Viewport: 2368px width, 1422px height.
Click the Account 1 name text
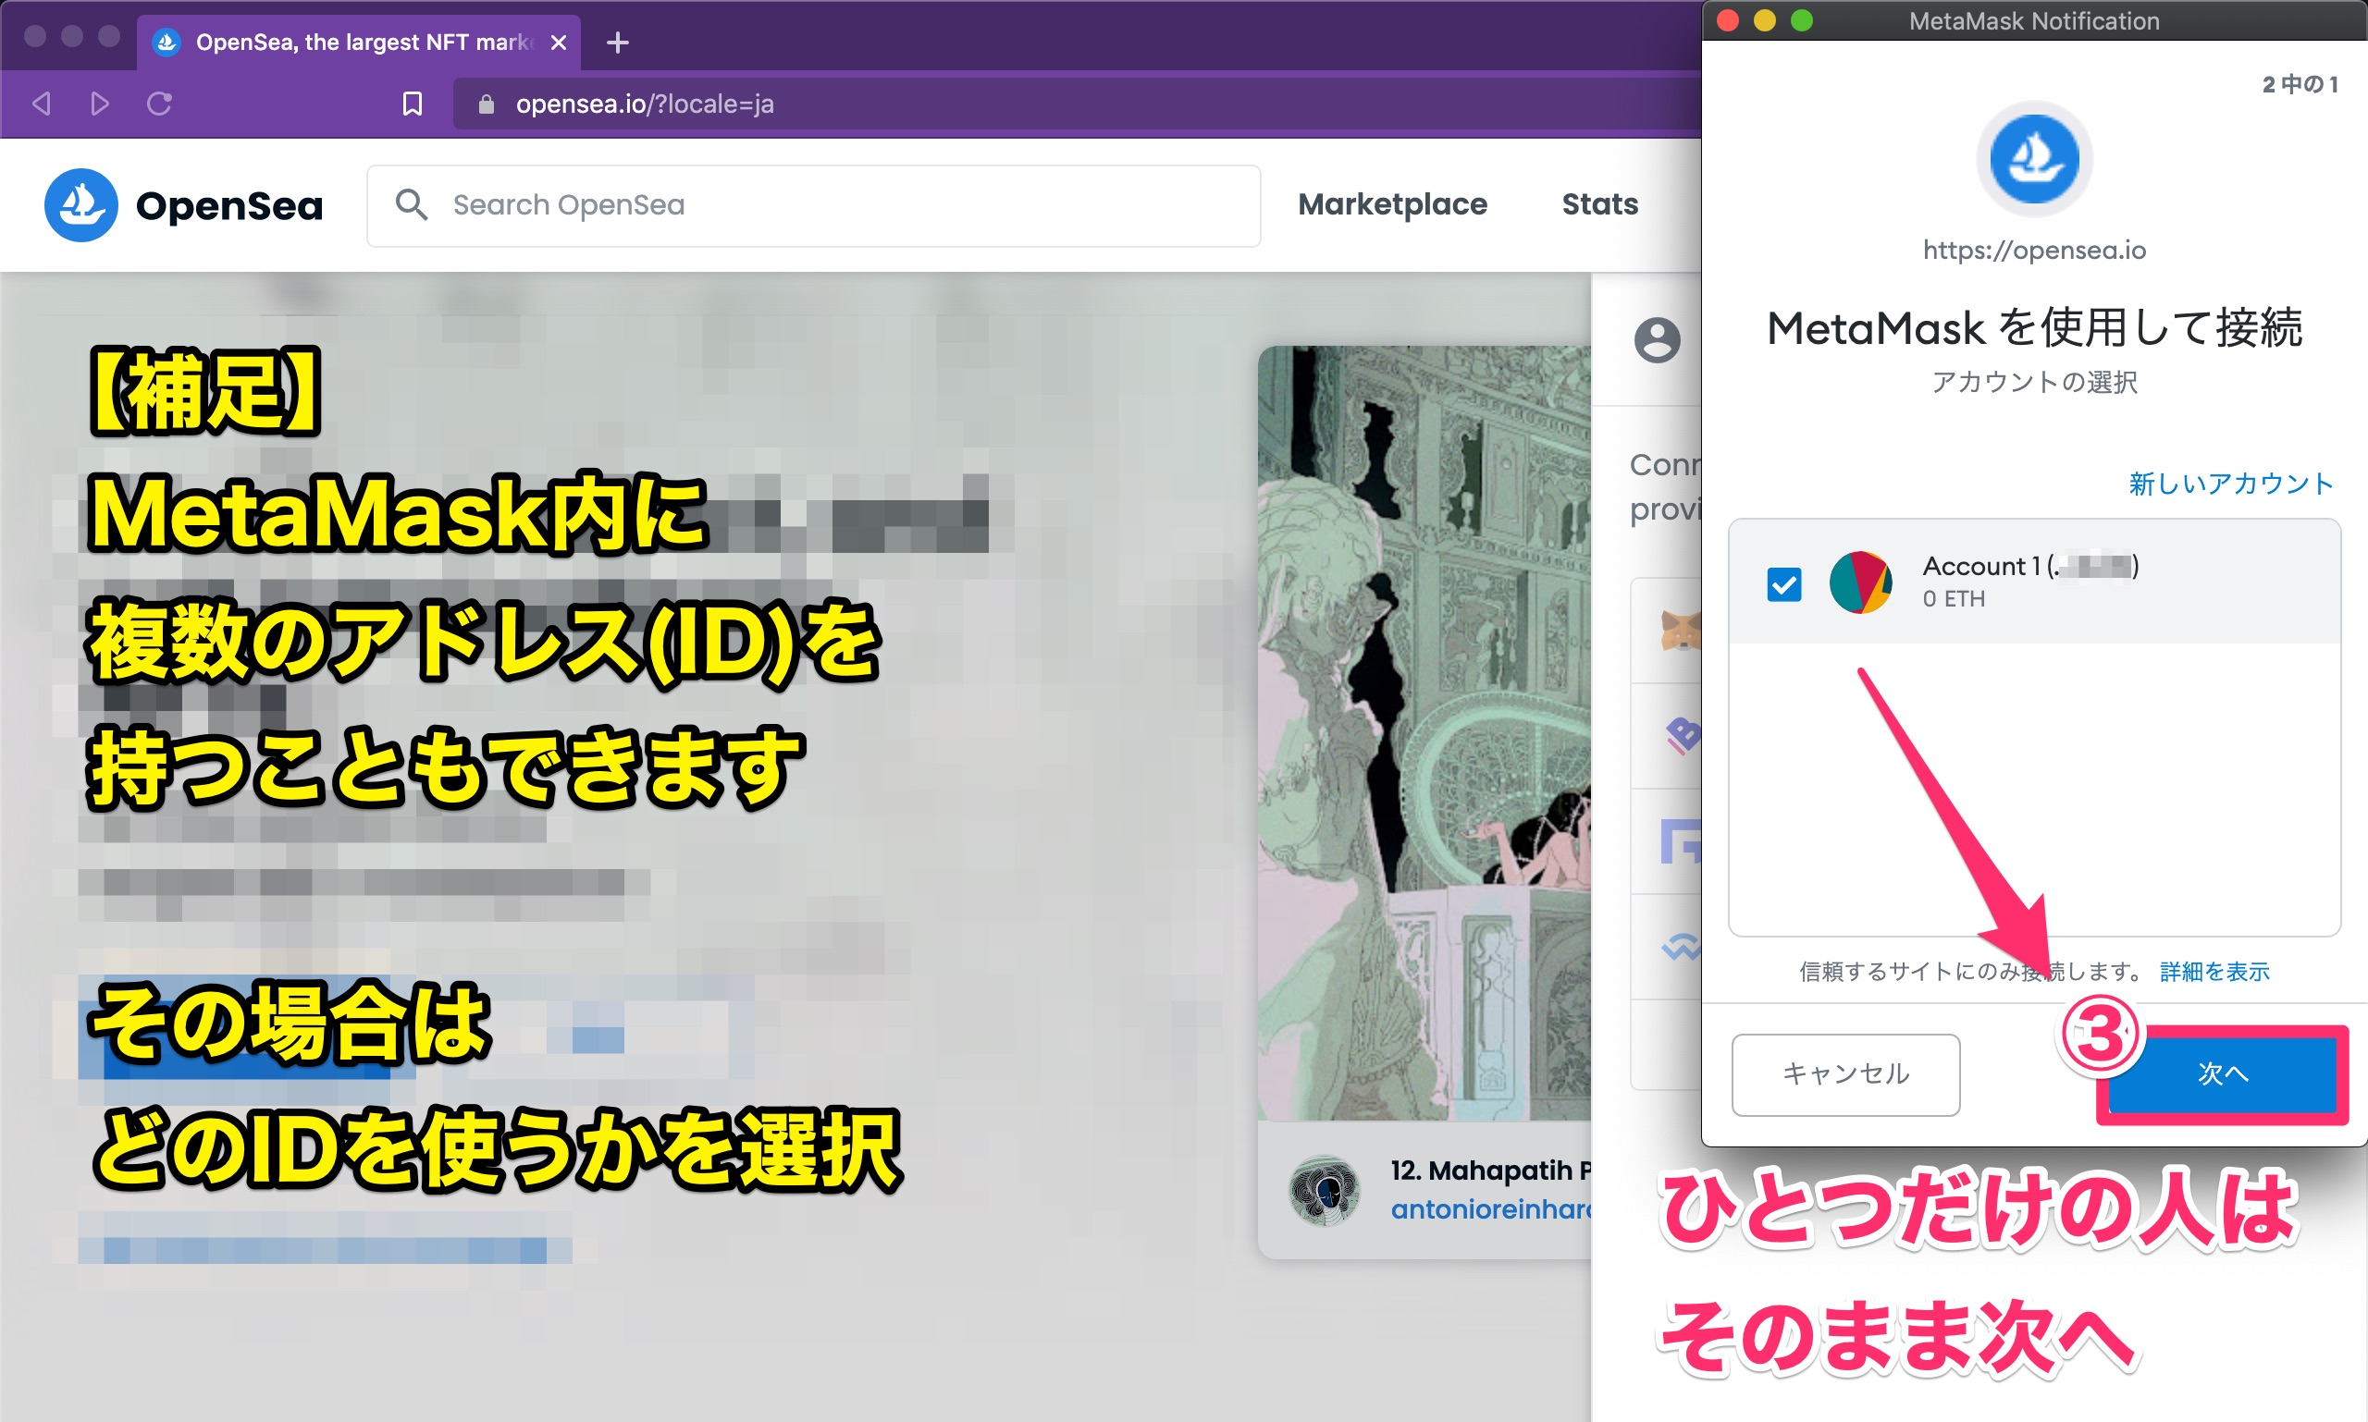pyautogui.click(x=2030, y=565)
